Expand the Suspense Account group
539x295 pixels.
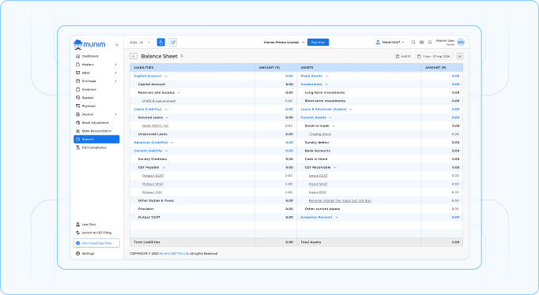coord(337,217)
